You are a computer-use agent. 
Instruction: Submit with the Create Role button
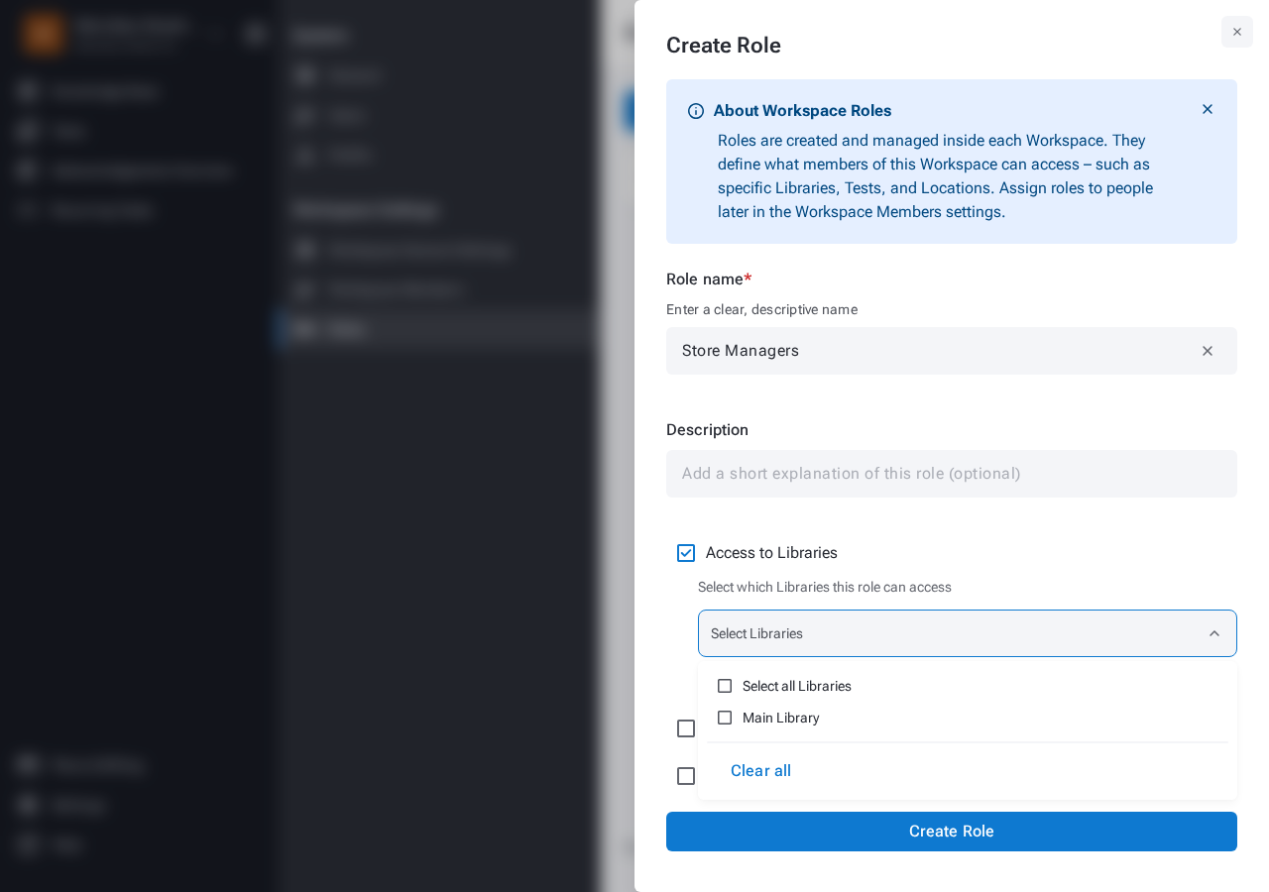pos(951,832)
